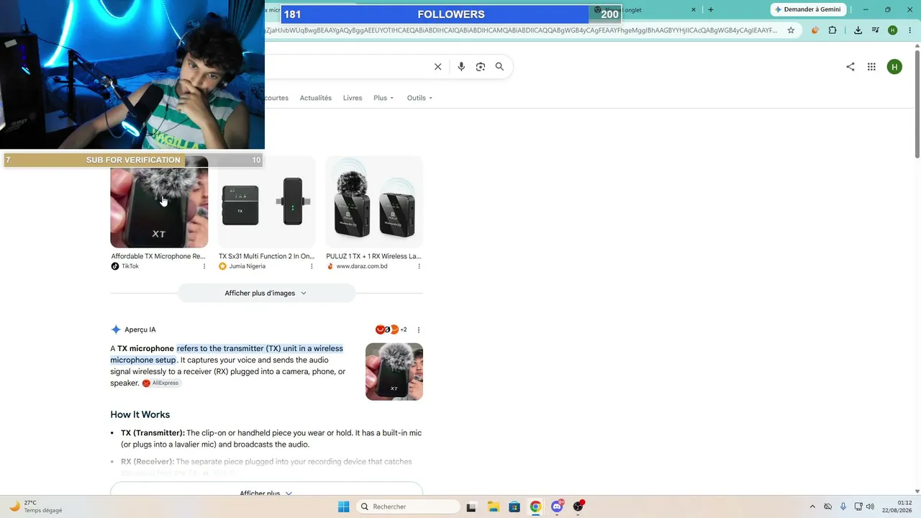Bookmark this page with the star icon

pos(791,30)
